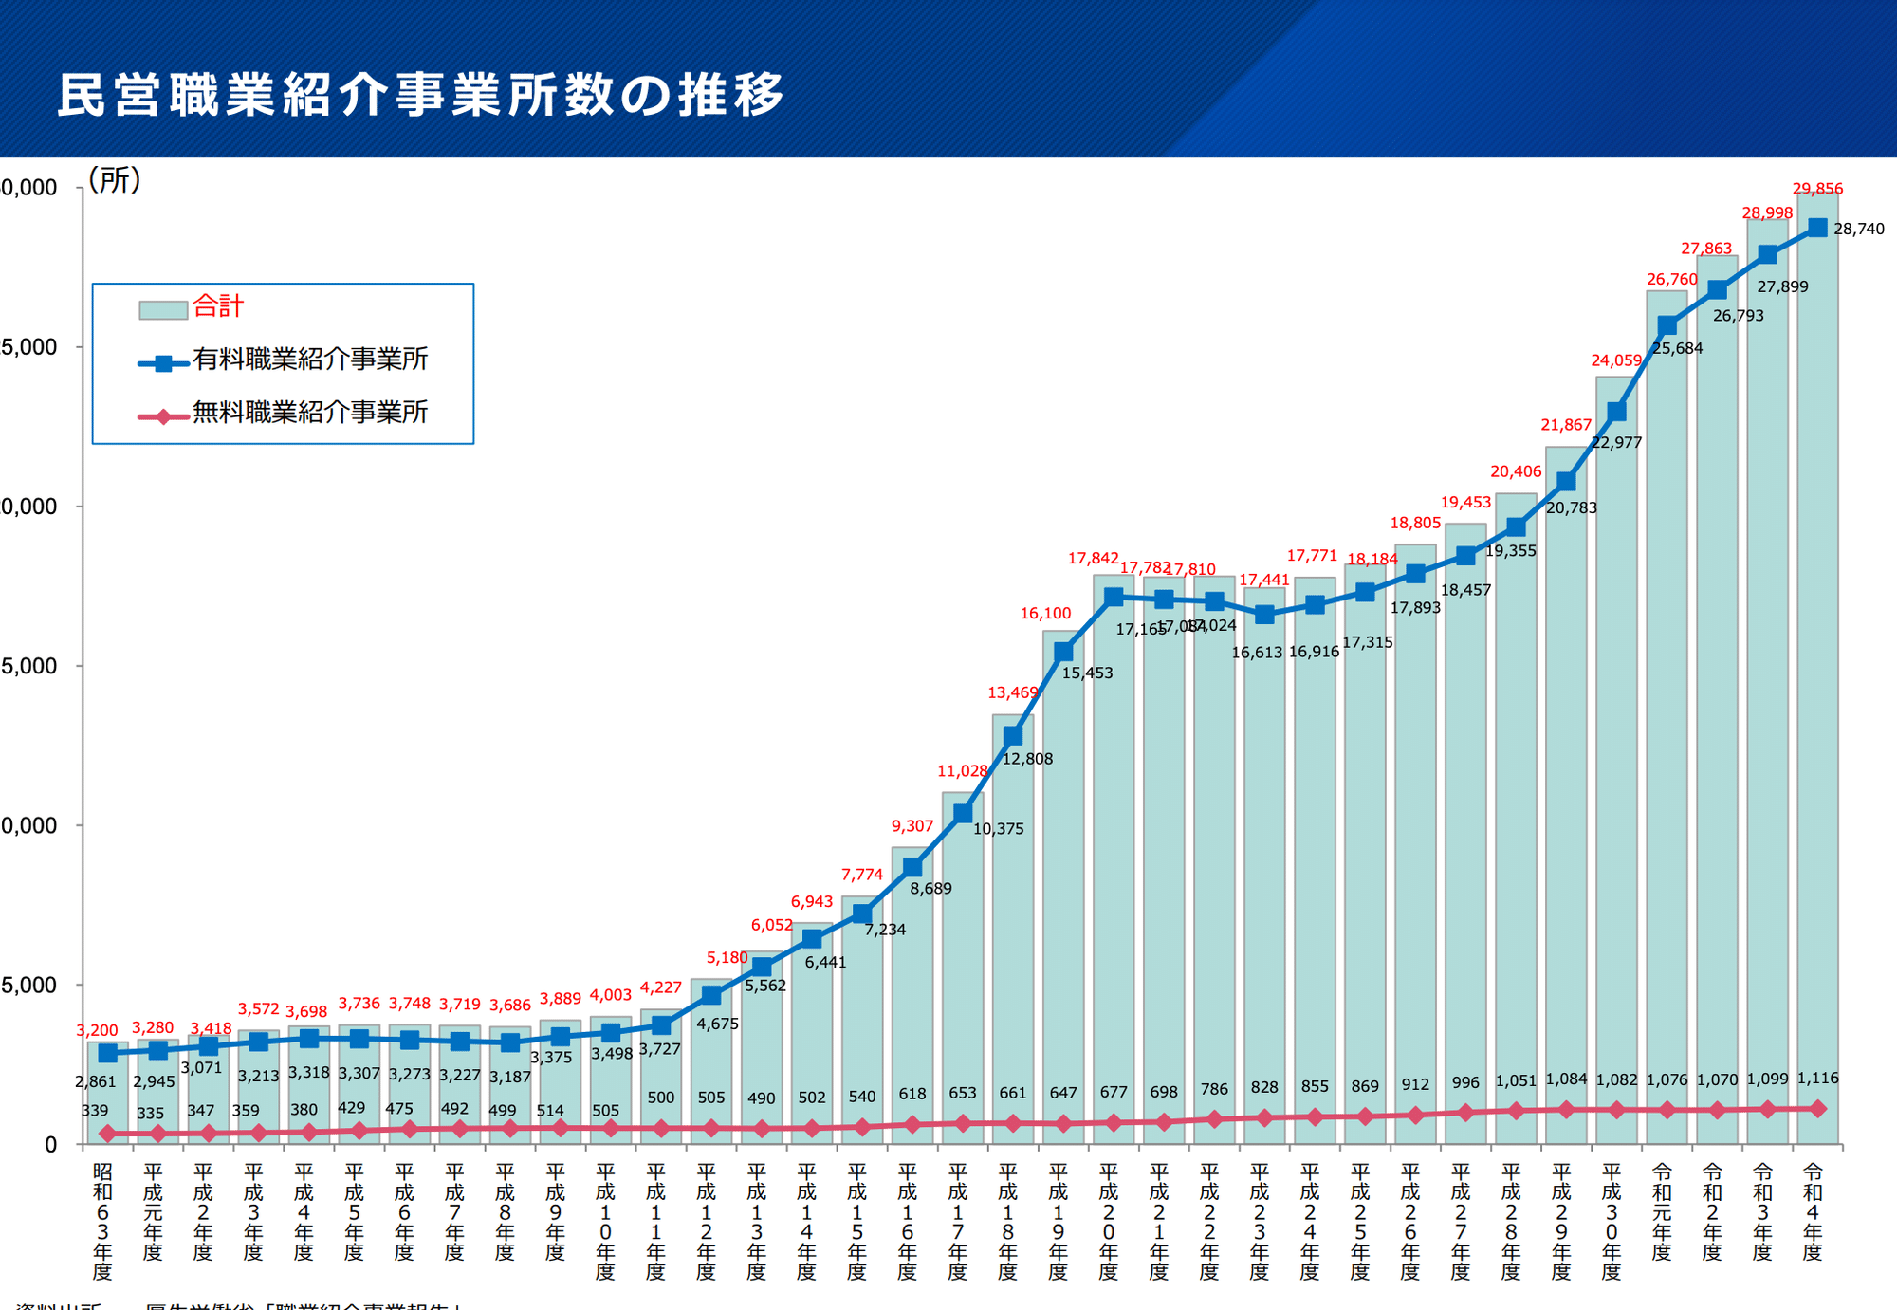
Task: Click the total value 4,227
Action: click(660, 987)
